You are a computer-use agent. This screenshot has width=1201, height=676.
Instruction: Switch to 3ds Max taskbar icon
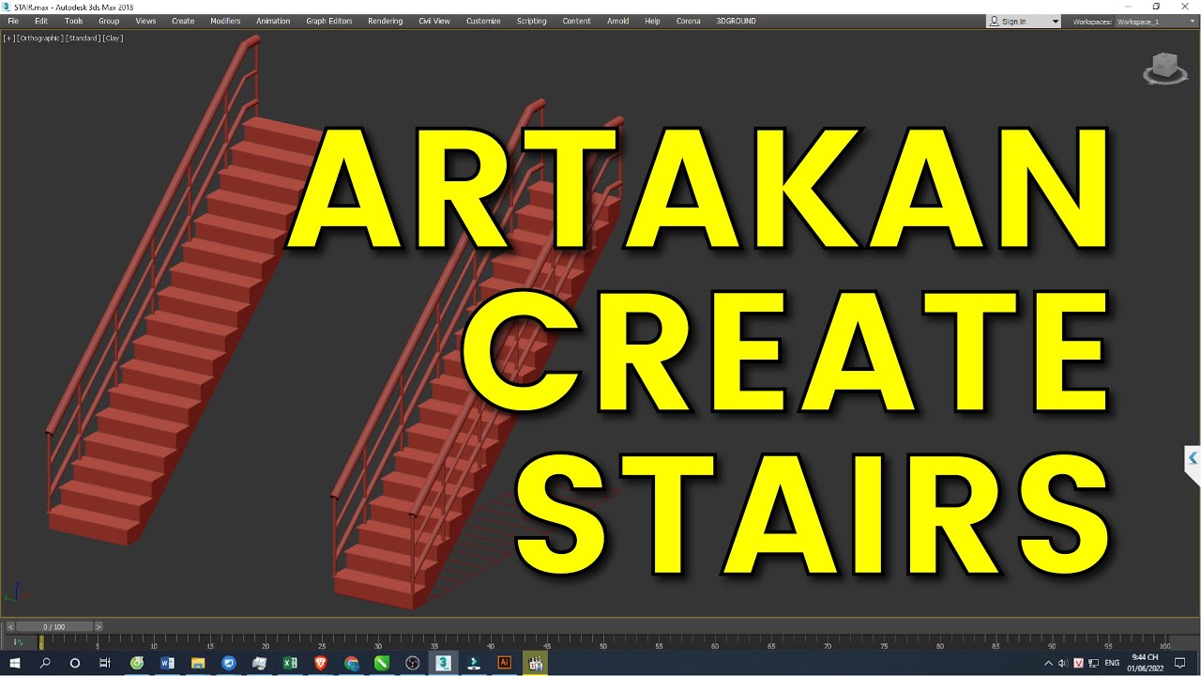click(443, 663)
